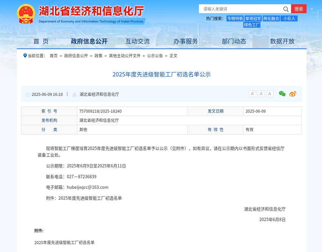Click the A+ icon to enlarge text
The height and width of the screenshot is (252, 322).
(x=252, y=94)
